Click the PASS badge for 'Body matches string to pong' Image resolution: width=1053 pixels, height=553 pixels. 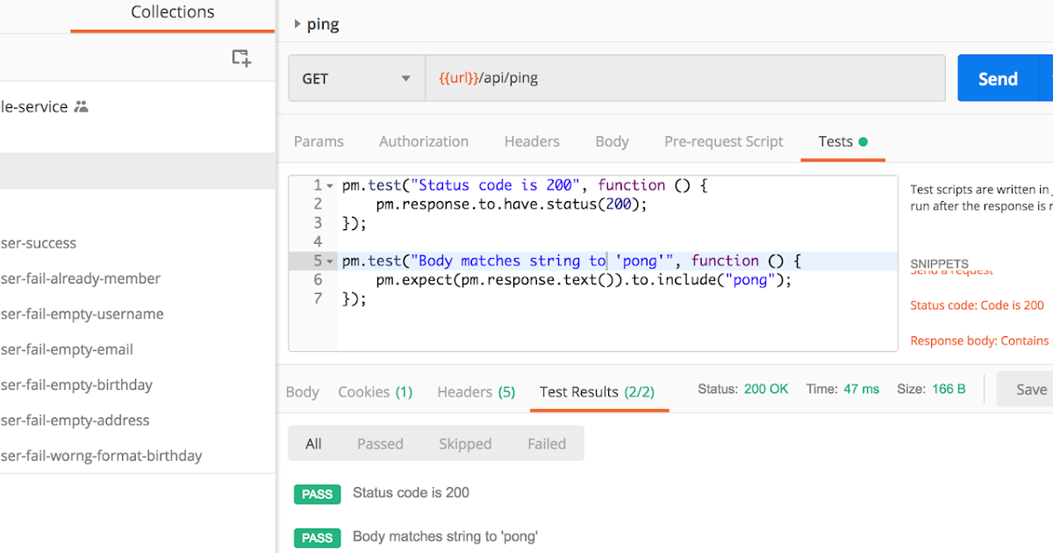point(317,537)
